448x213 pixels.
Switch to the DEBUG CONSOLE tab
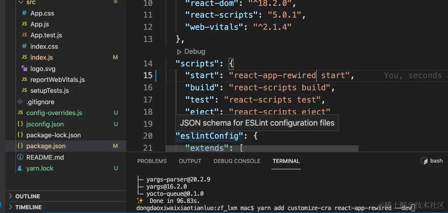point(237,161)
